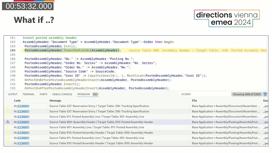Open the Problems filter options icon

pyautogui.click(x=265, y=94)
